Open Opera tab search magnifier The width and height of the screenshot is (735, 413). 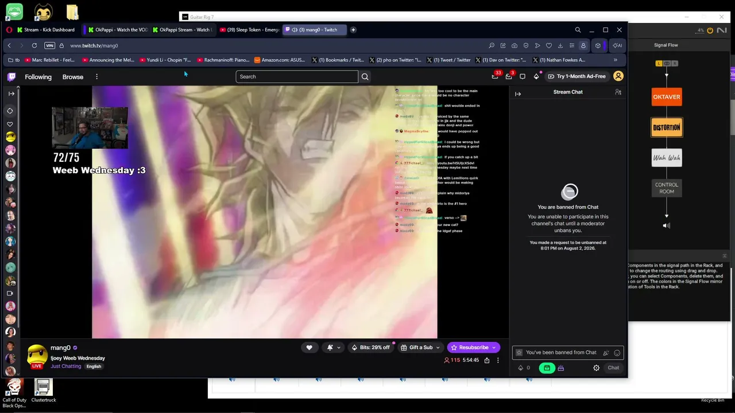point(578,30)
